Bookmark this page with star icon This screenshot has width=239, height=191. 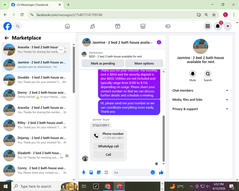(x=214, y=15)
